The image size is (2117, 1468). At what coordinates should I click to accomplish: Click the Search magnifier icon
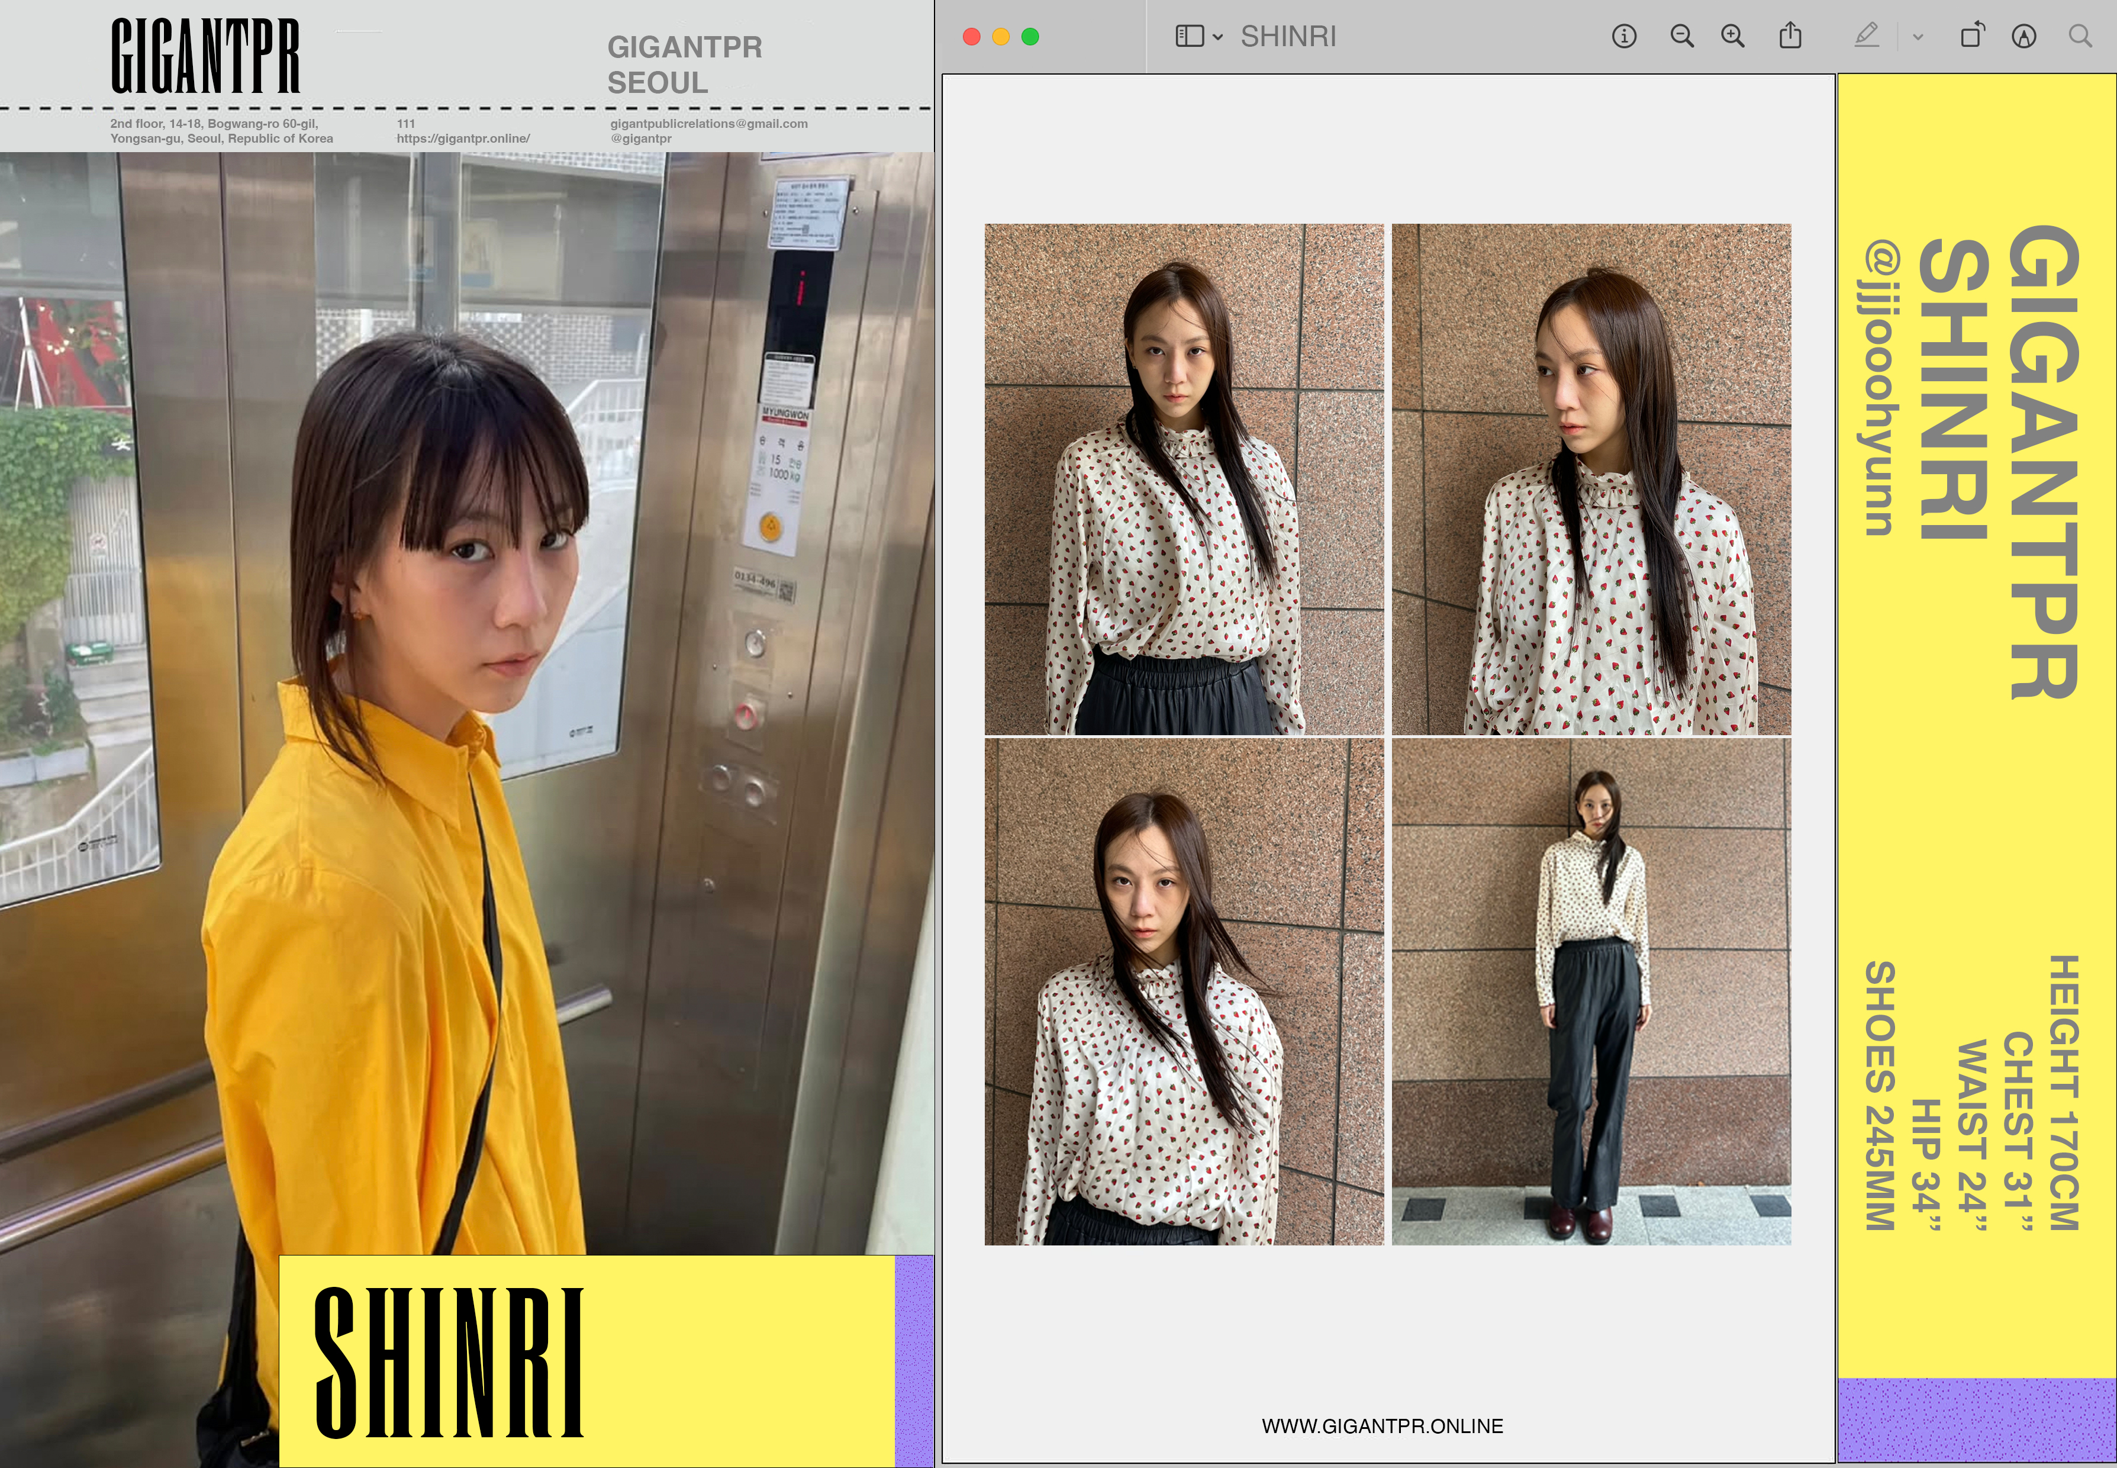2080,37
